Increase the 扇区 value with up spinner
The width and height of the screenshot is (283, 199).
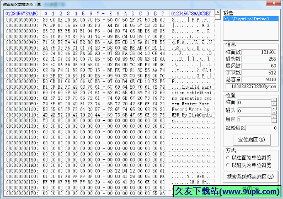[x=274, y=117]
